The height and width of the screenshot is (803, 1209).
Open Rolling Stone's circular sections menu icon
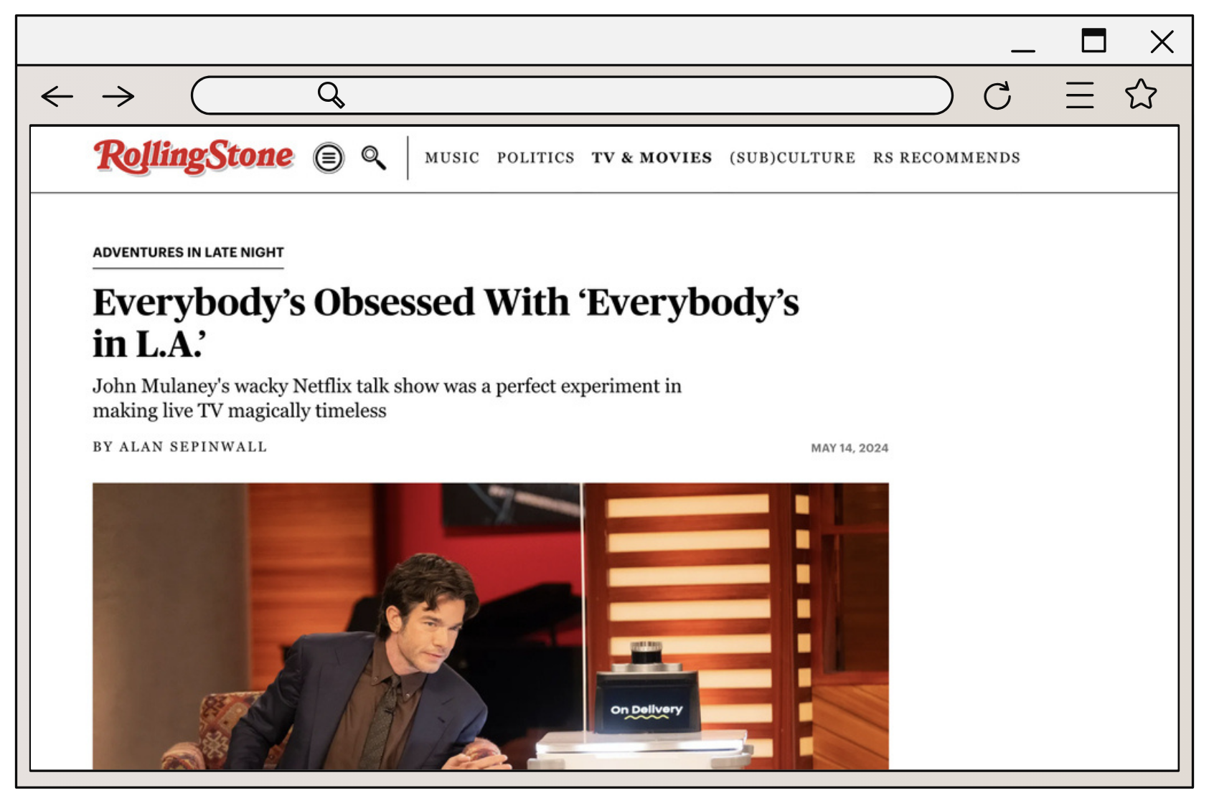click(328, 157)
